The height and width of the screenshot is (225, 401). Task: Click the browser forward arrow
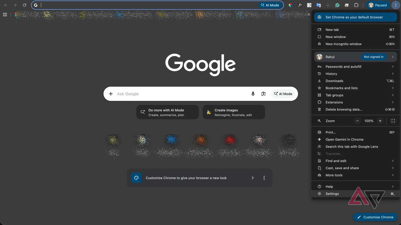coord(15,5)
